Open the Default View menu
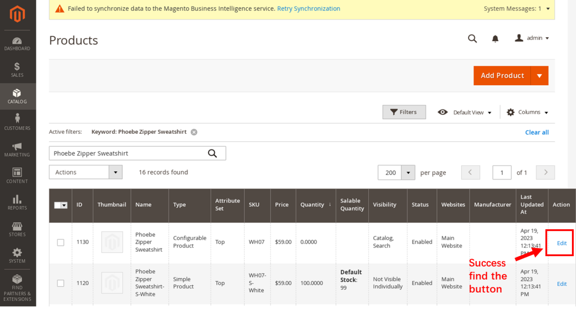The width and height of the screenshot is (576, 323). coord(465,112)
